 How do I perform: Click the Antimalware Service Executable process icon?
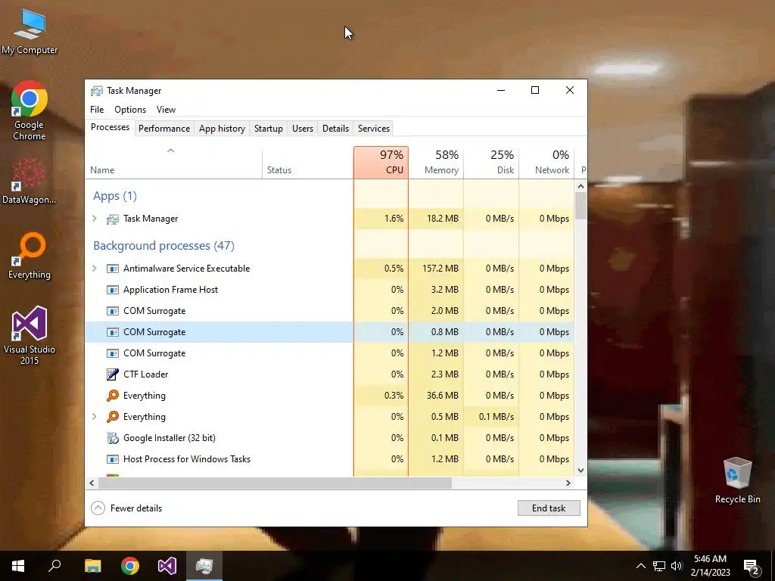coord(113,269)
